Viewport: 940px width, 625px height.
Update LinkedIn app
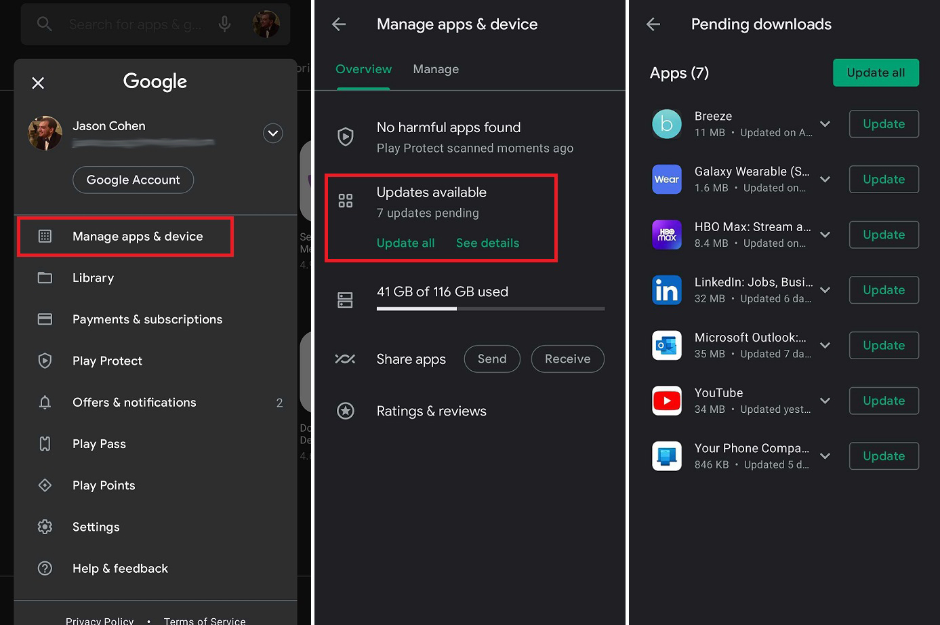pos(884,290)
